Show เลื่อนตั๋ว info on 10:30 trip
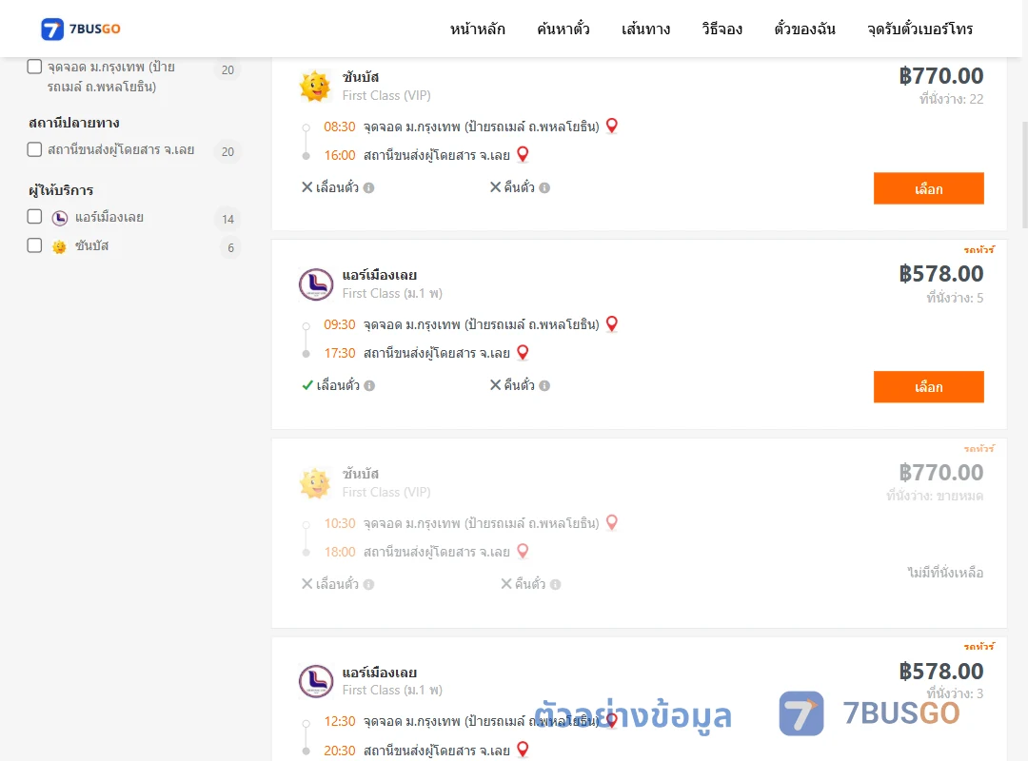 tap(368, 585)
